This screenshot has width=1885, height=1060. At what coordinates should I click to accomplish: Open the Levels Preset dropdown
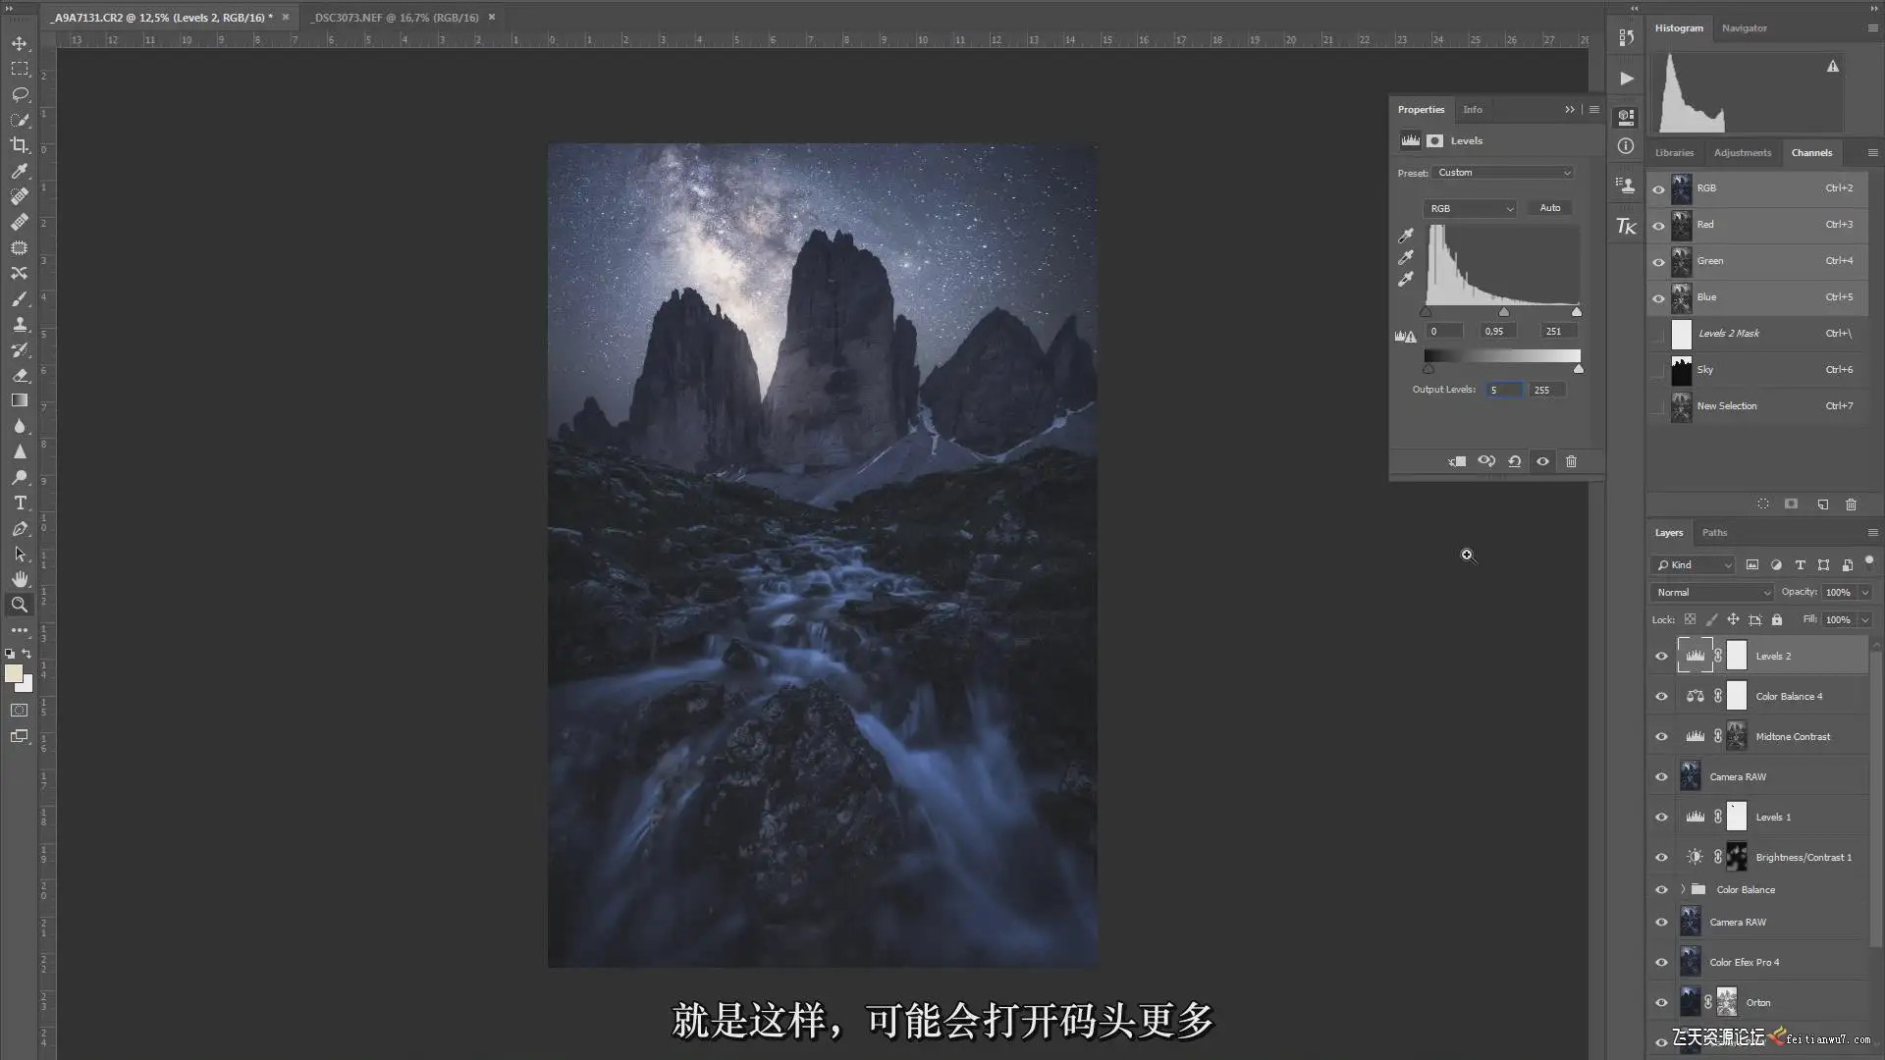pyautogui.click(x=1502, y=173)
